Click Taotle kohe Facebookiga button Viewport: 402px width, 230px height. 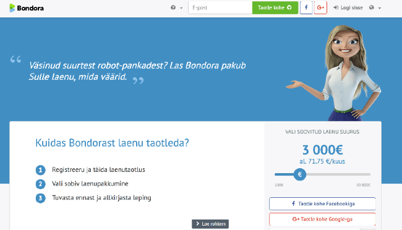tap(322, 203)
